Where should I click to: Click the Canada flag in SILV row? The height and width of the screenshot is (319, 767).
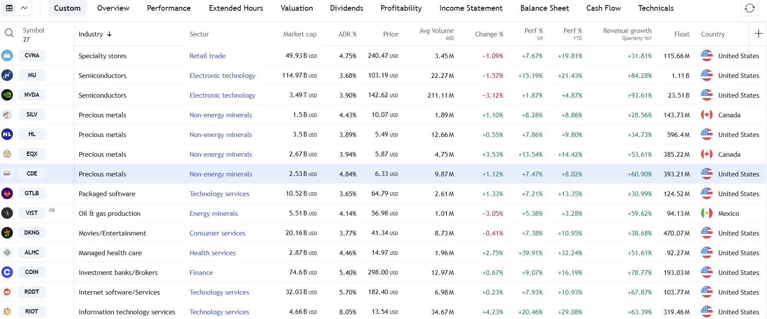pyautogui.click(x=707, y=115)
